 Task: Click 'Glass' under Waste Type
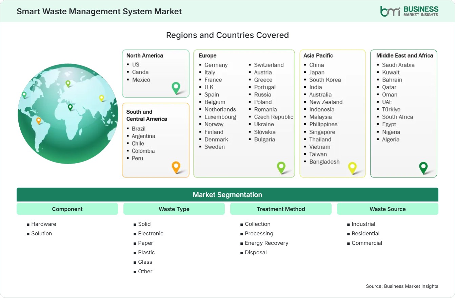point(145,262)
